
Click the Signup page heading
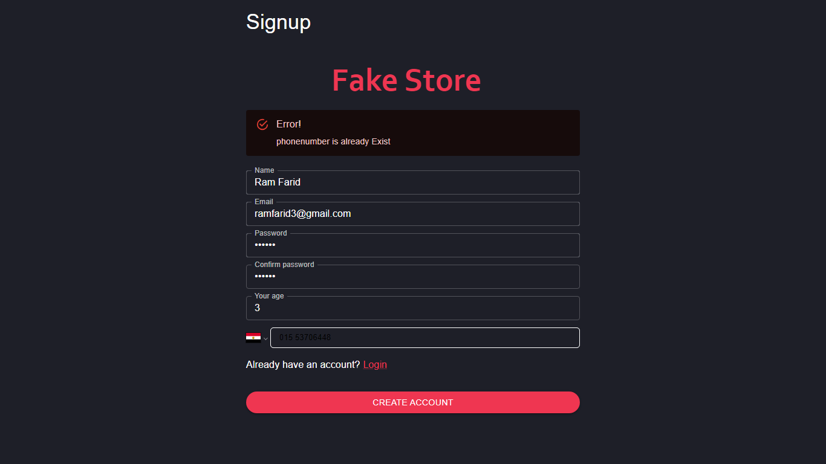pos(278,22)
